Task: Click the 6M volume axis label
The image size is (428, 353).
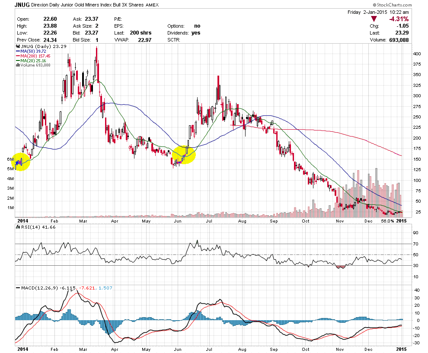Action: tap(10, 159)
